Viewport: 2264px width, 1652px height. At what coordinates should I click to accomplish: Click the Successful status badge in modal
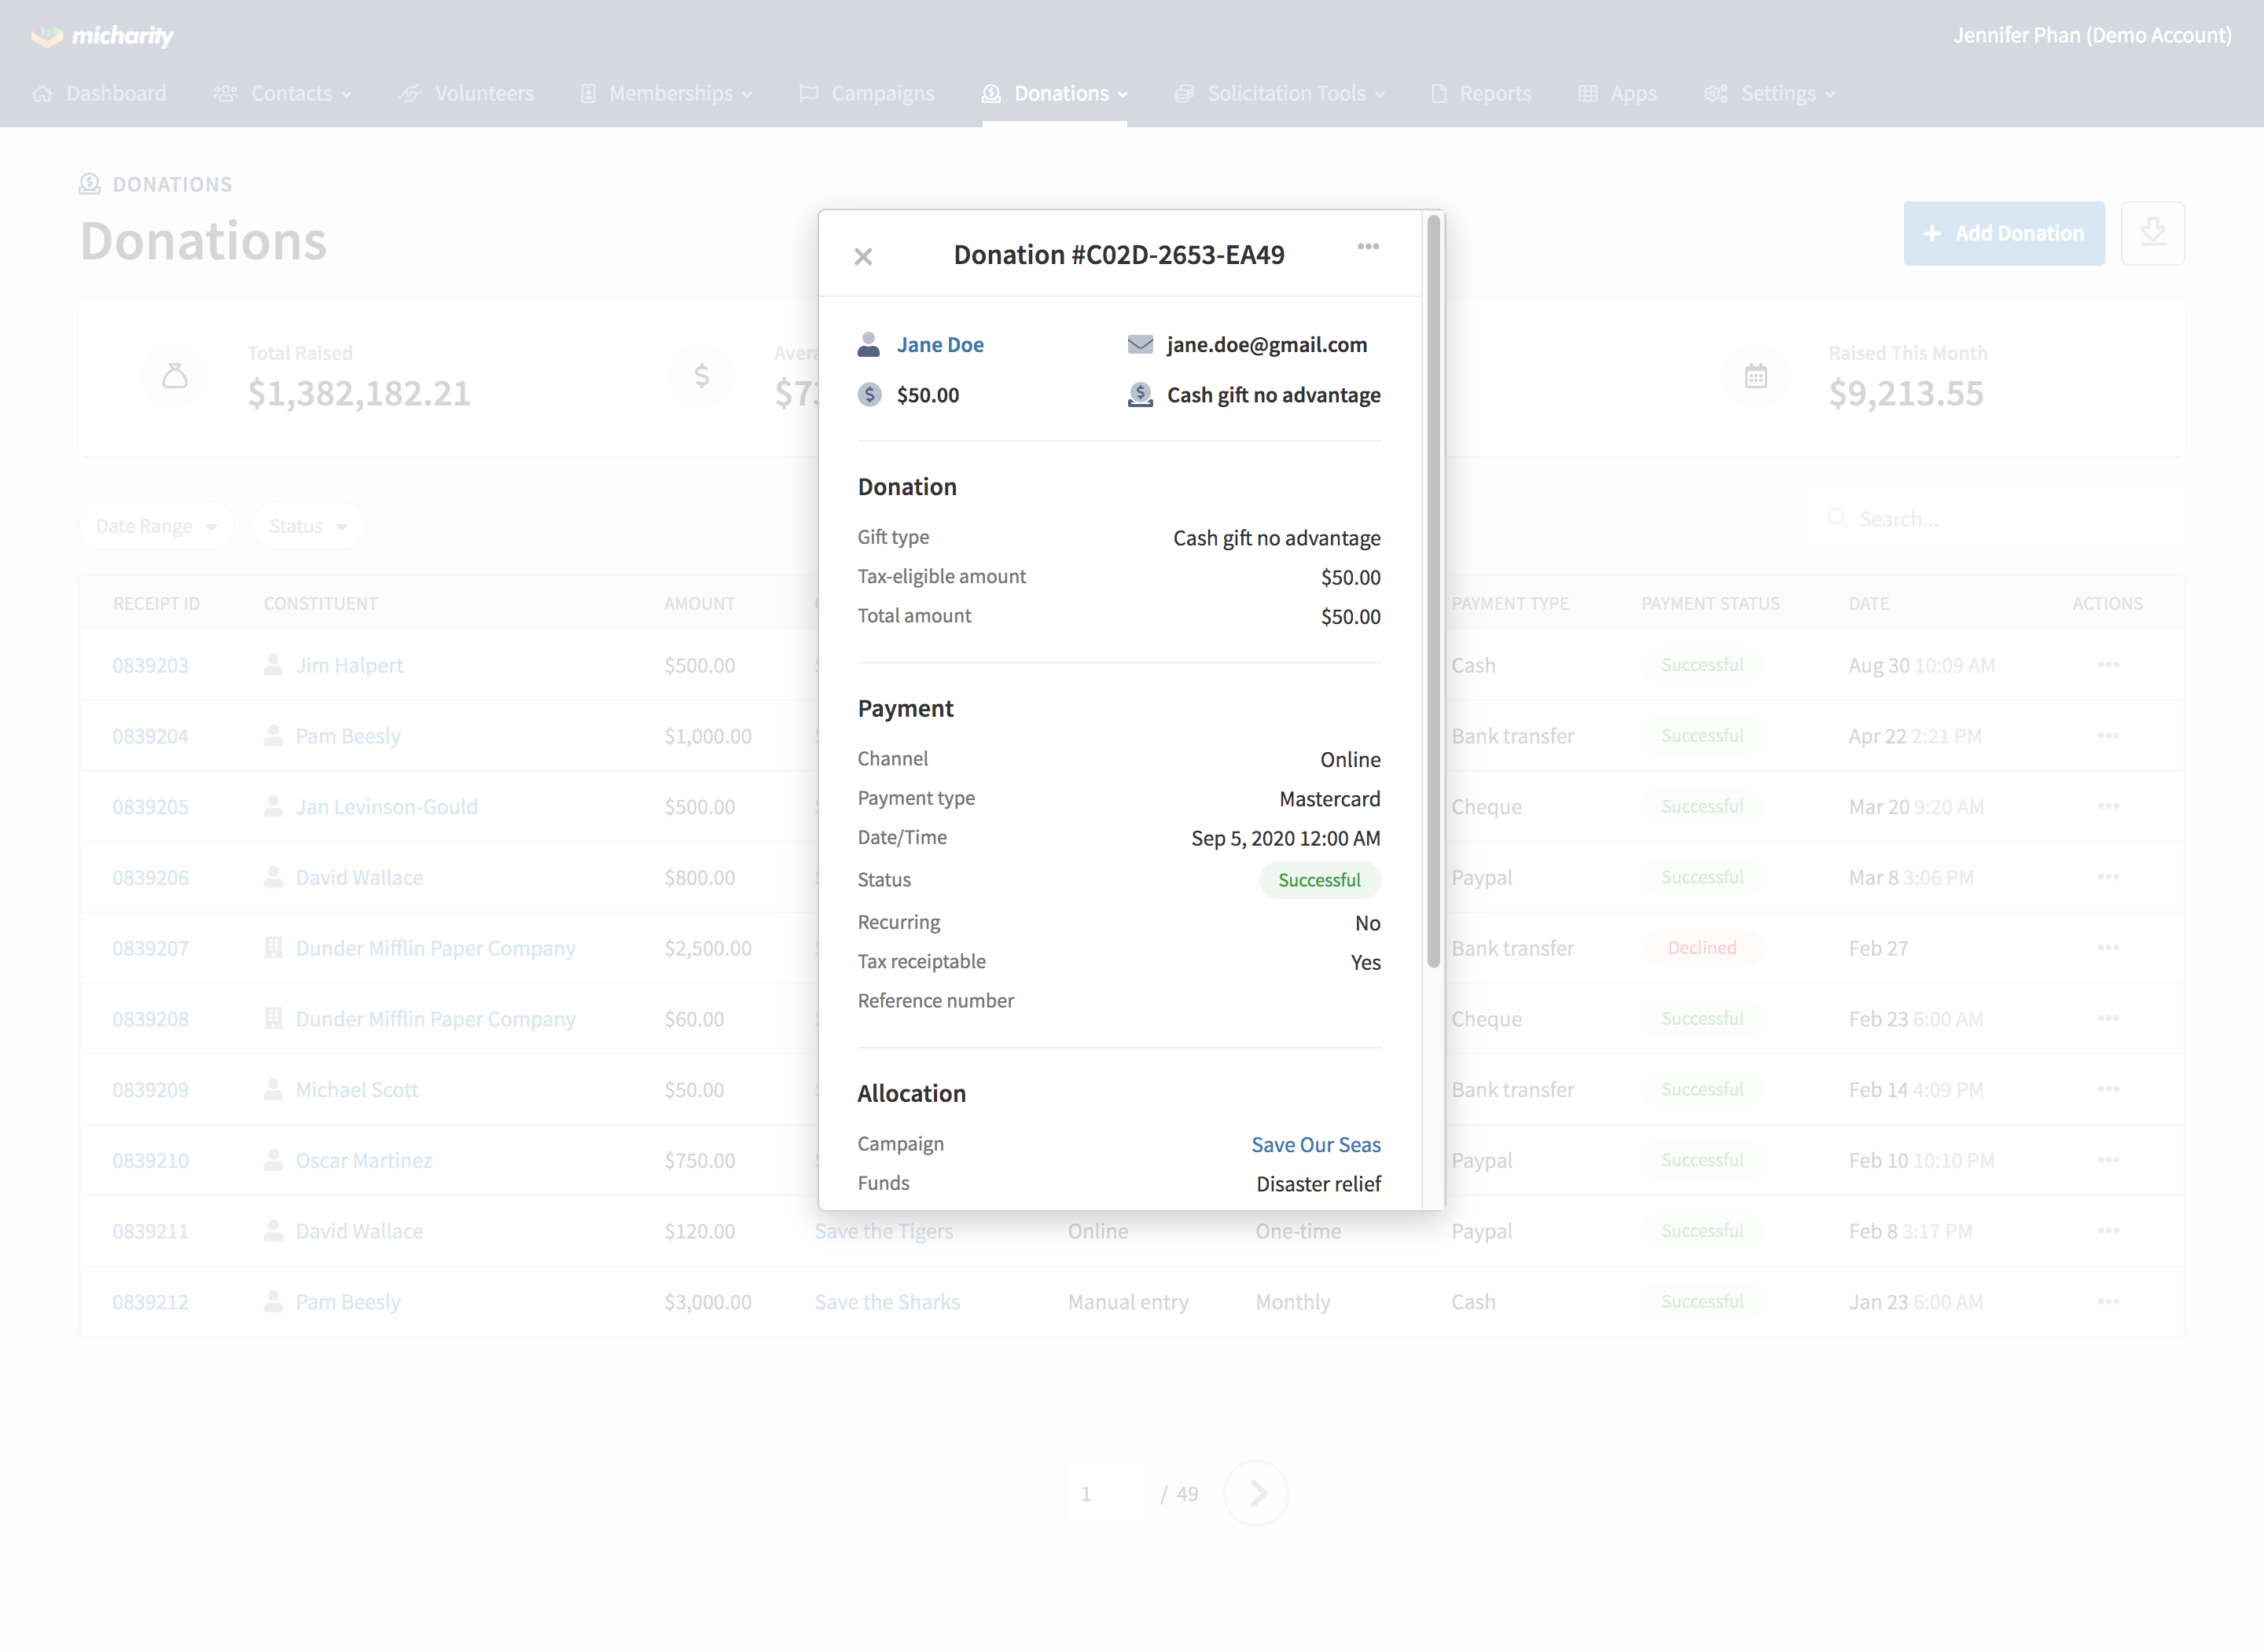1319,880
